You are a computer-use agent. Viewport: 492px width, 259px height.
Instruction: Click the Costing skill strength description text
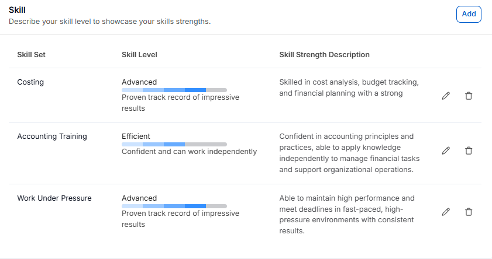pyautogui.click(x=349, y=87)
